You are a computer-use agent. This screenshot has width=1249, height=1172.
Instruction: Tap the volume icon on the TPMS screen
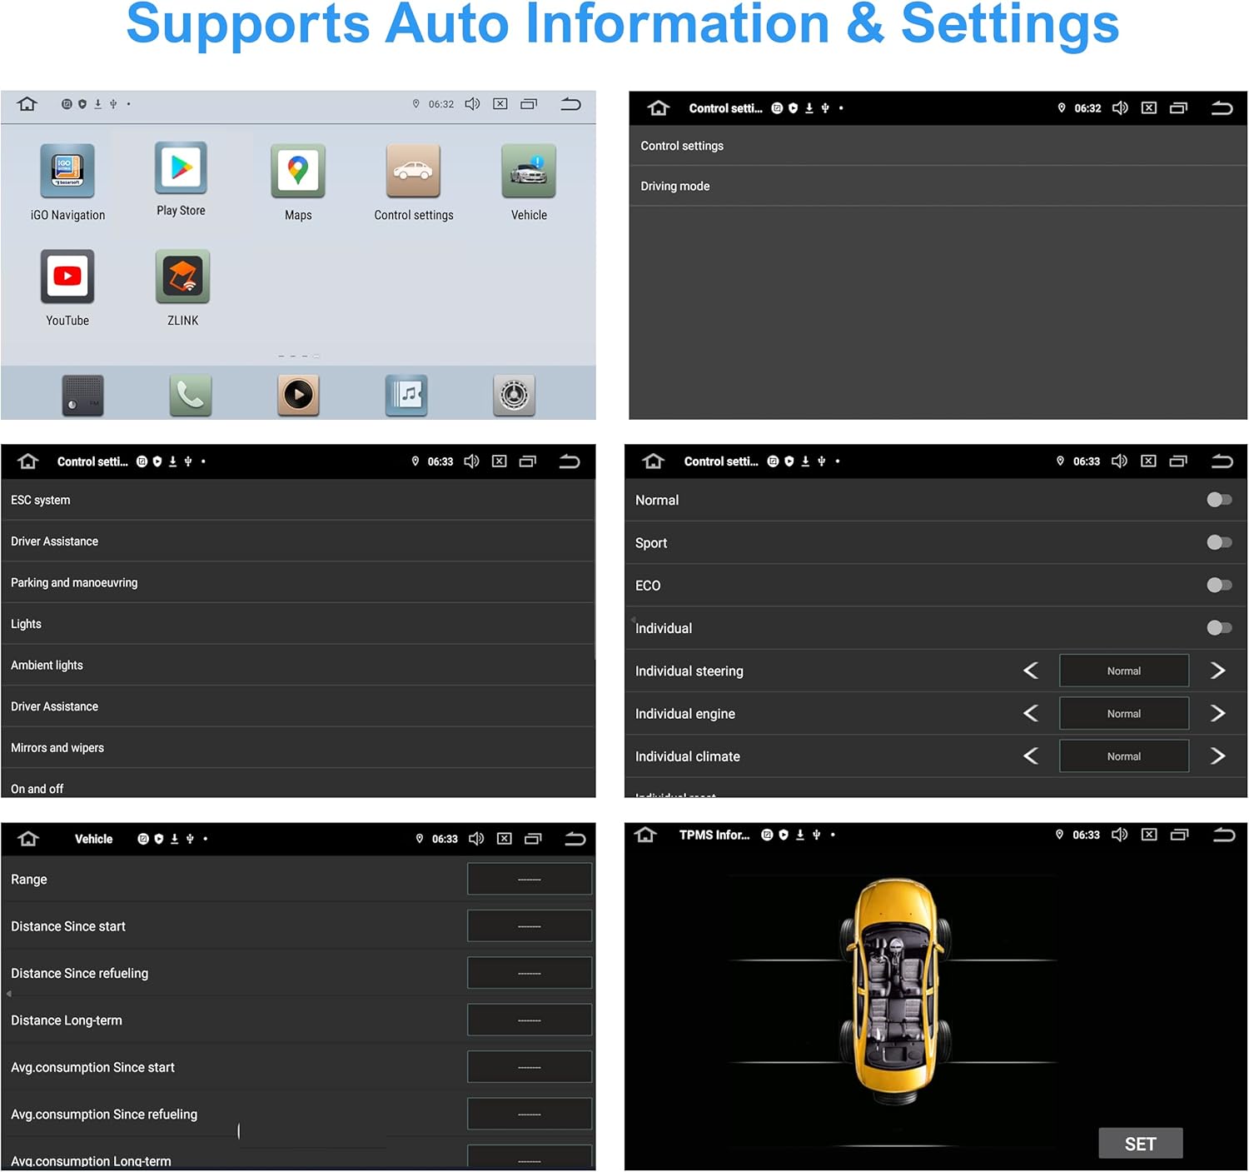1120,835
